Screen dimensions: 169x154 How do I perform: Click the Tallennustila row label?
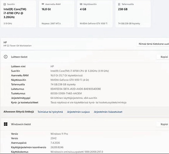pos(18,84)
